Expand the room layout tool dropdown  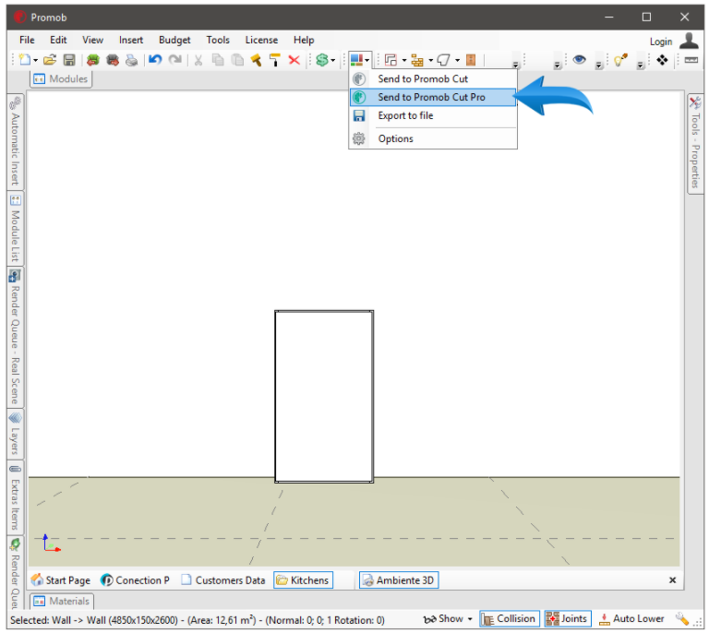click(404, 60)
